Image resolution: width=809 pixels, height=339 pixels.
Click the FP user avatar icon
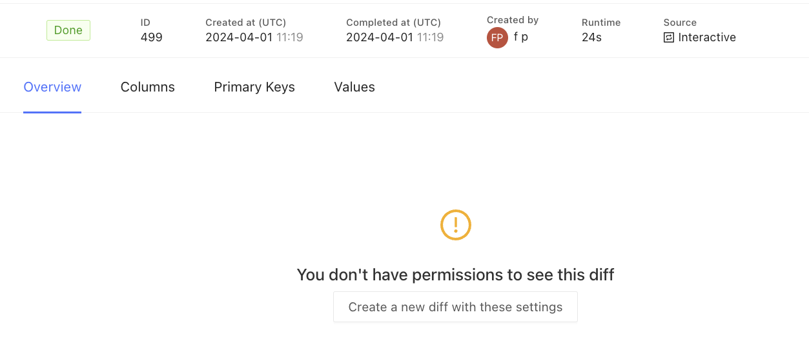497,37
